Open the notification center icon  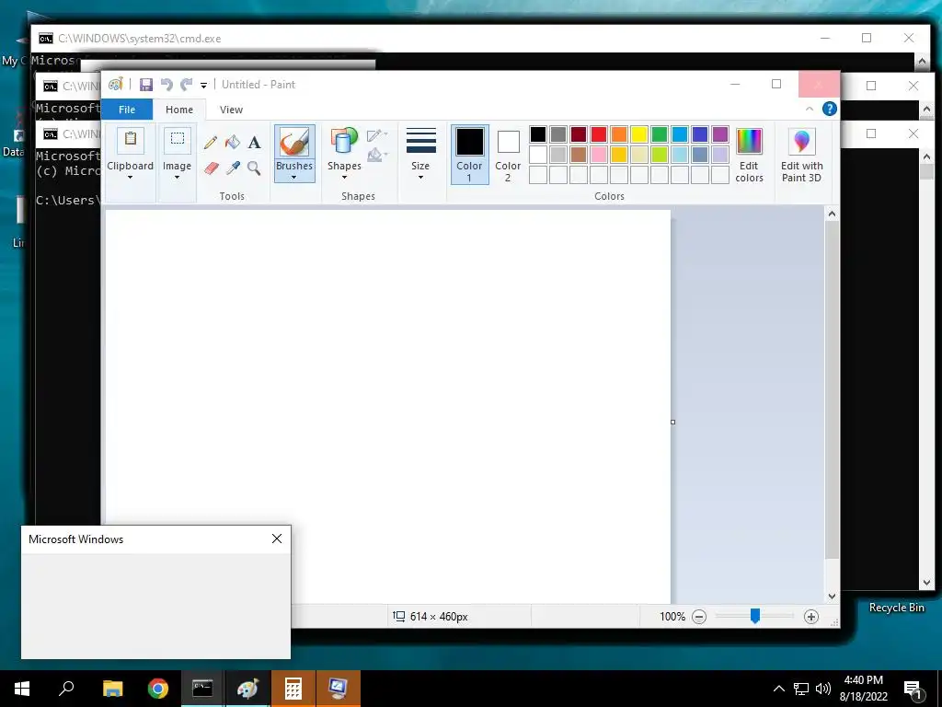pos(913,690)
